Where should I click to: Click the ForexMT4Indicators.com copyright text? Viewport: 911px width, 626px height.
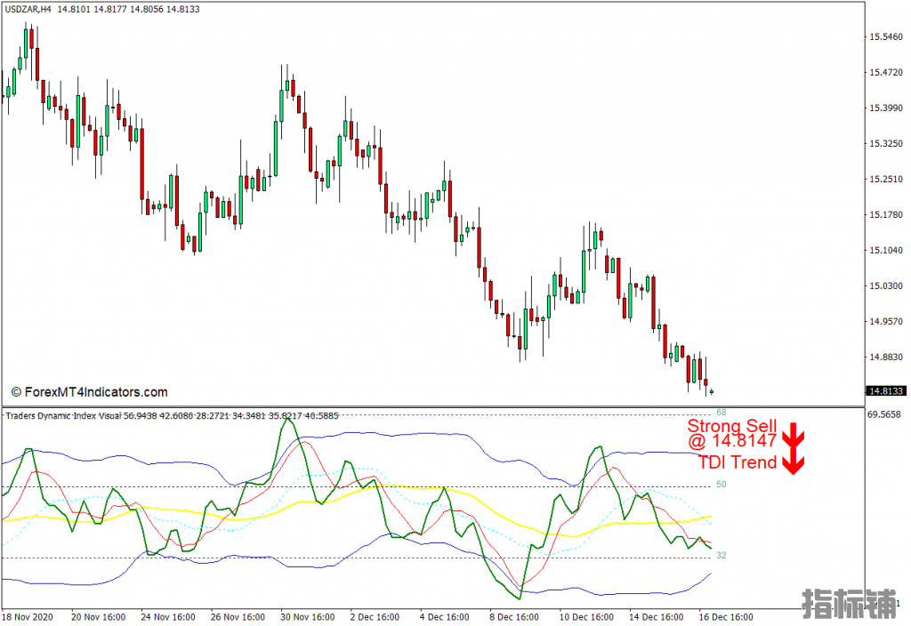coord(89,392)
